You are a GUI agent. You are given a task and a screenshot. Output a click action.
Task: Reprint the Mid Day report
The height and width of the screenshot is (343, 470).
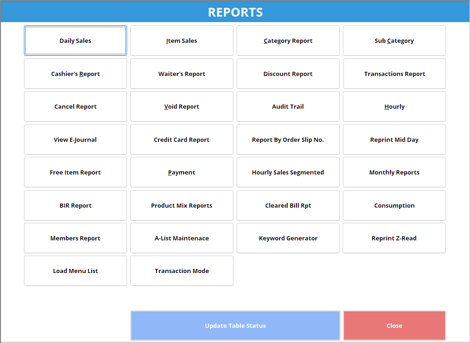coord(394,139)
